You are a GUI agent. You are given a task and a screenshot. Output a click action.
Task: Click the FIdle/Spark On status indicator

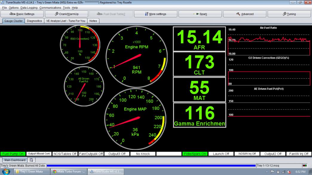tap(195, 154)
